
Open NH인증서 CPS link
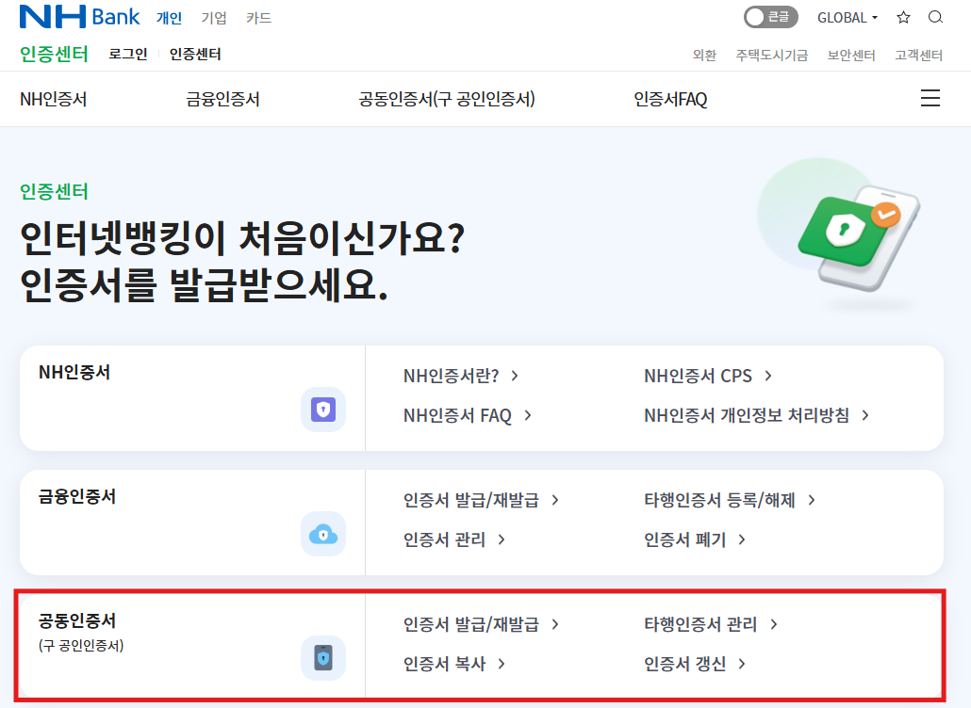click(708, 376)
